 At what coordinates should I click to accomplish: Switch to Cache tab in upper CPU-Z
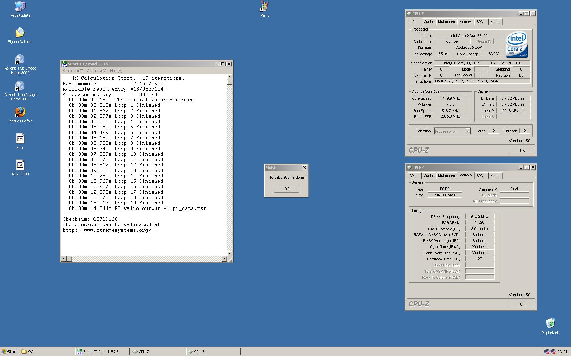pos(429,22)
